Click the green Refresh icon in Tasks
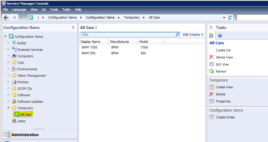The width and height of the screenshot is (268, 142). [x=211, y=71]
